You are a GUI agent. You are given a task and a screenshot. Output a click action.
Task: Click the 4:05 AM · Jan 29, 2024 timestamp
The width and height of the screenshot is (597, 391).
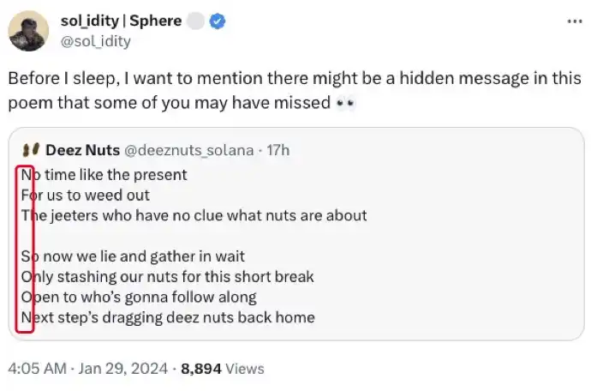pyautogui.click(x=87, y=369)
